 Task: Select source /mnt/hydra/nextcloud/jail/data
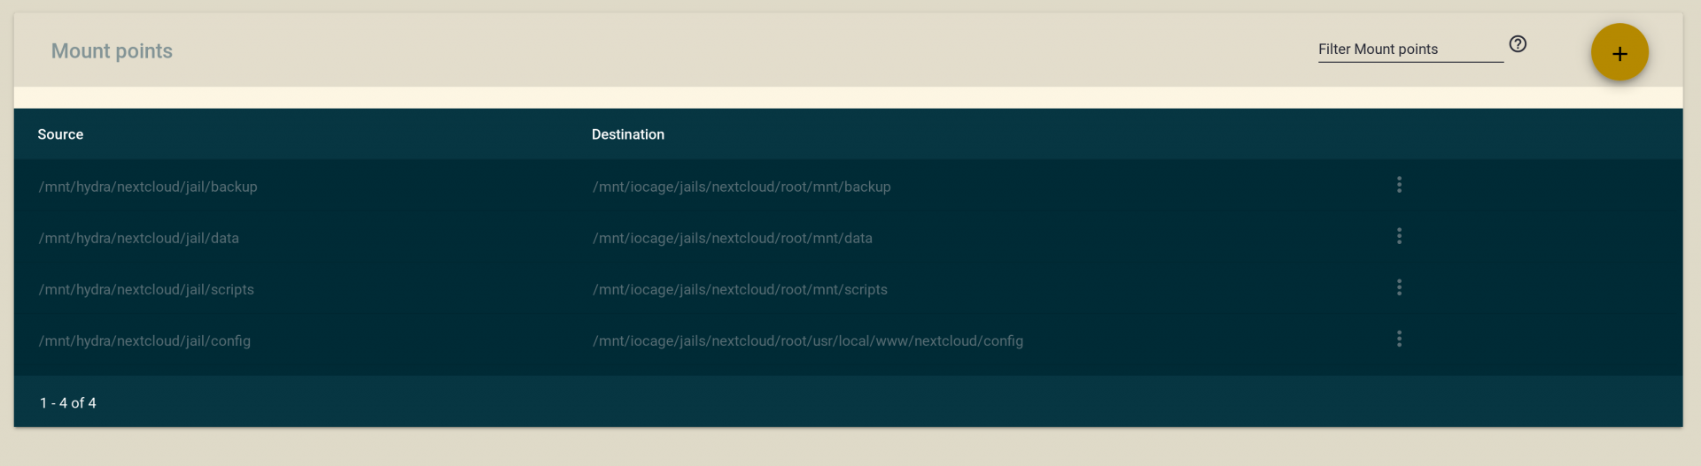coord(139,238)
